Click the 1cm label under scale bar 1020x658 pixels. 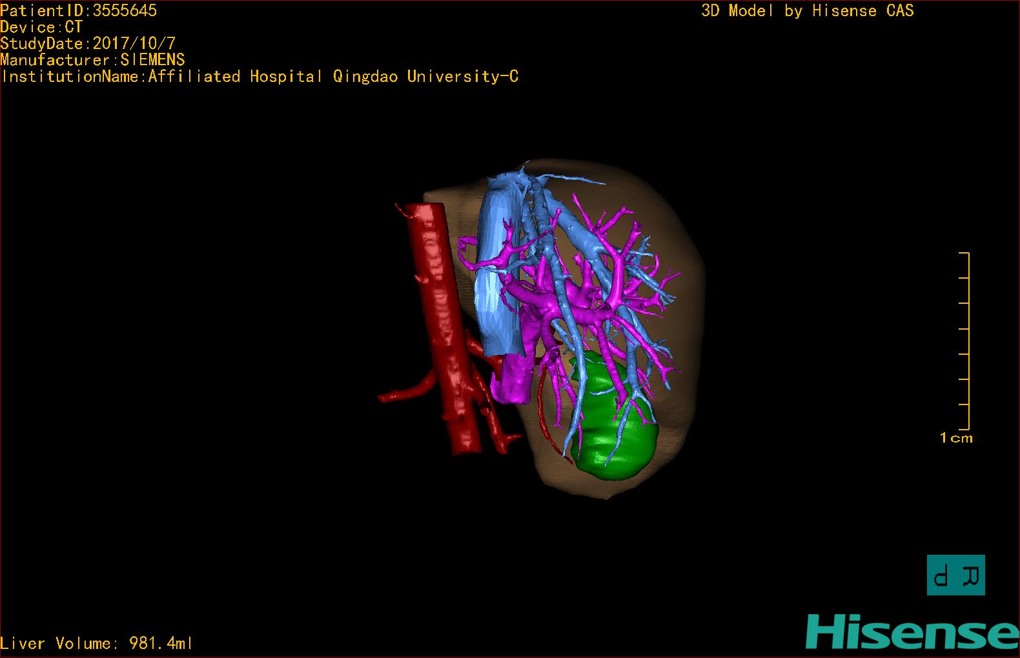point(956,438)
